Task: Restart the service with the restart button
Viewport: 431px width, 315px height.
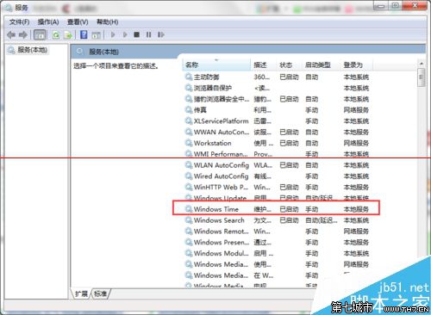Action: click(x=161, y=34)
